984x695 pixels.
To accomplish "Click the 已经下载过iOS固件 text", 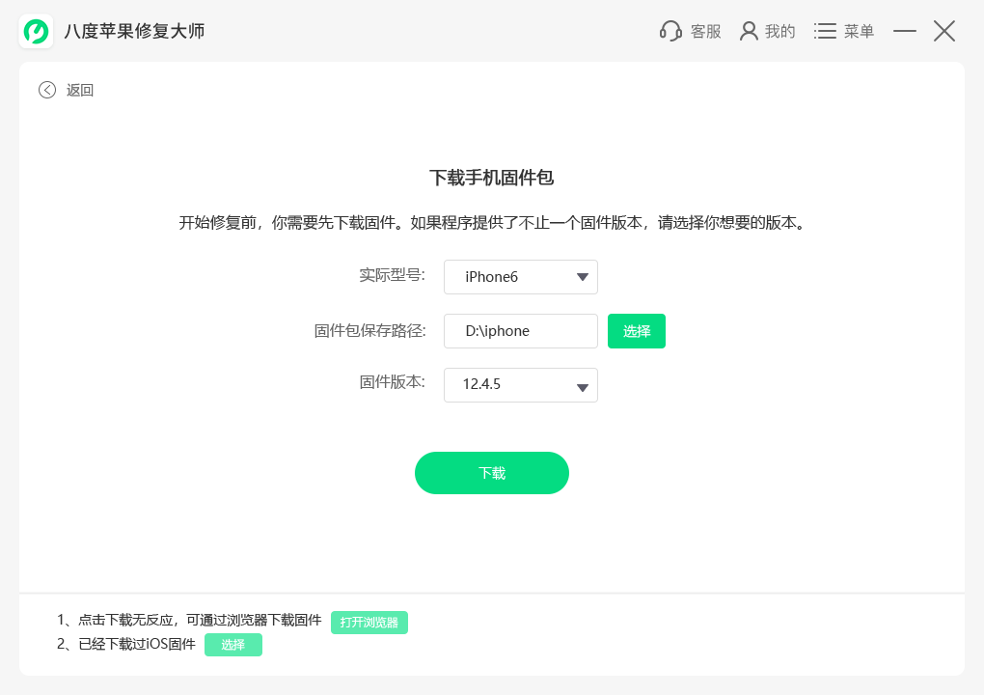I will pos(137,644).
